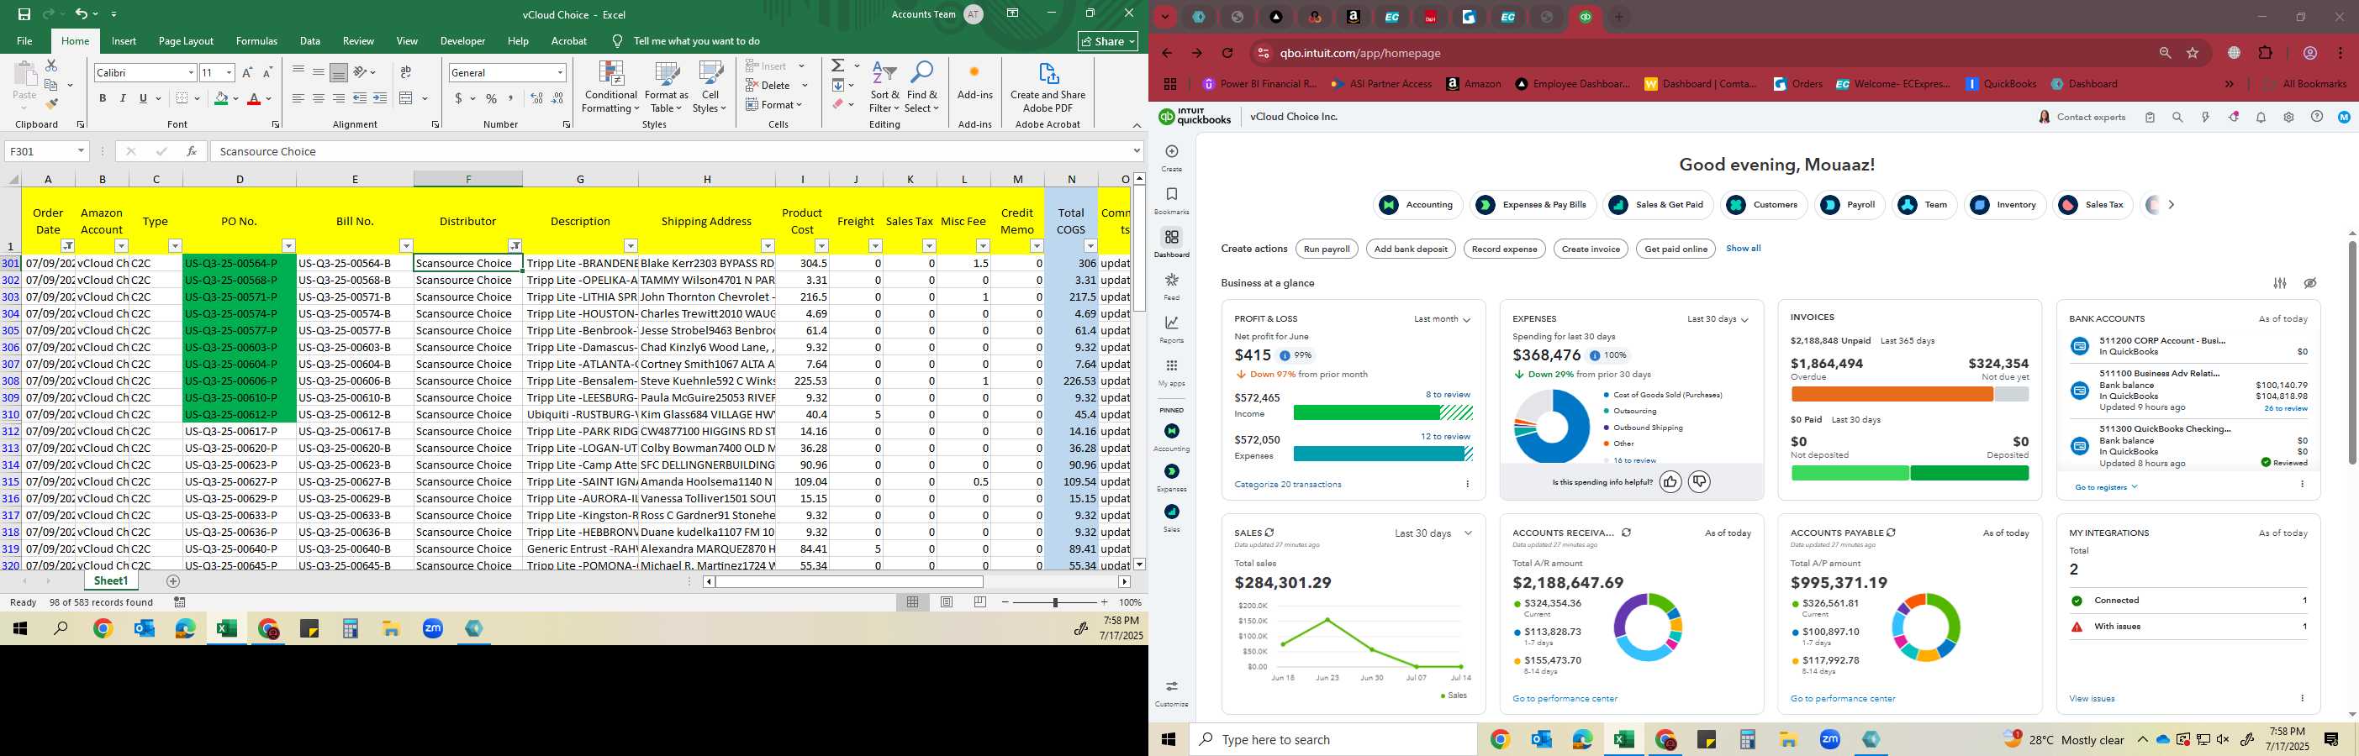
Task: Click Sort & Filter in Editing group
Action: click(x=884, y=88)
